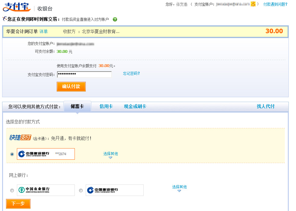Click the 建设银行 quick-pay card box
Viewport: 296px width, 211px height.
click(46, 154)
